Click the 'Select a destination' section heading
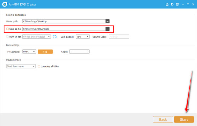 pos(16,15)
